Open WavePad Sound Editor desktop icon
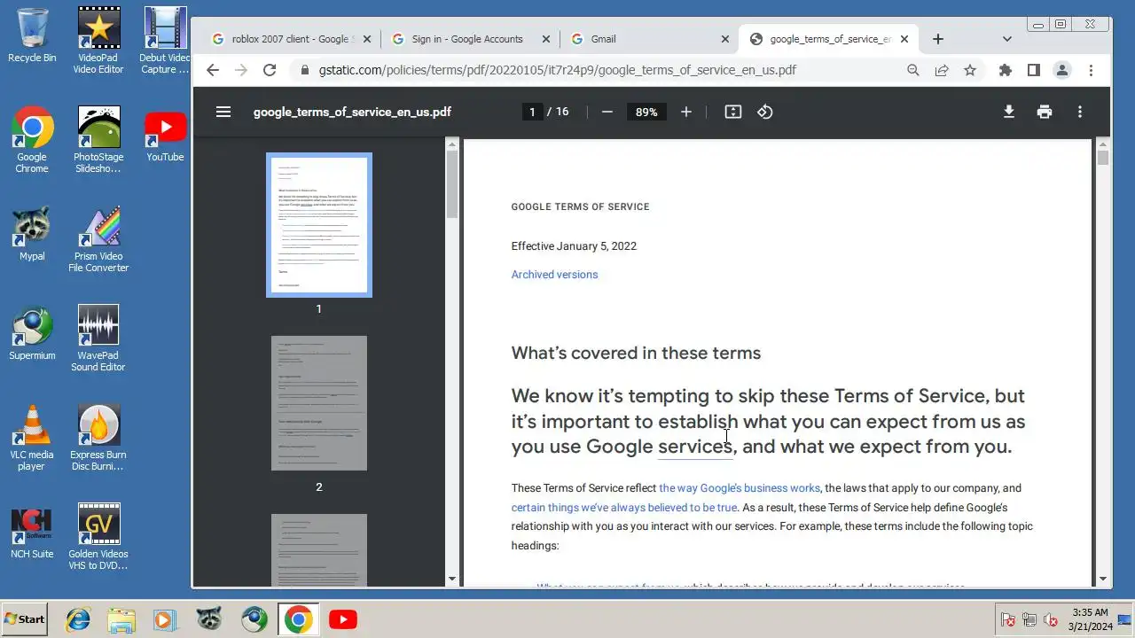 pos(98,338)
